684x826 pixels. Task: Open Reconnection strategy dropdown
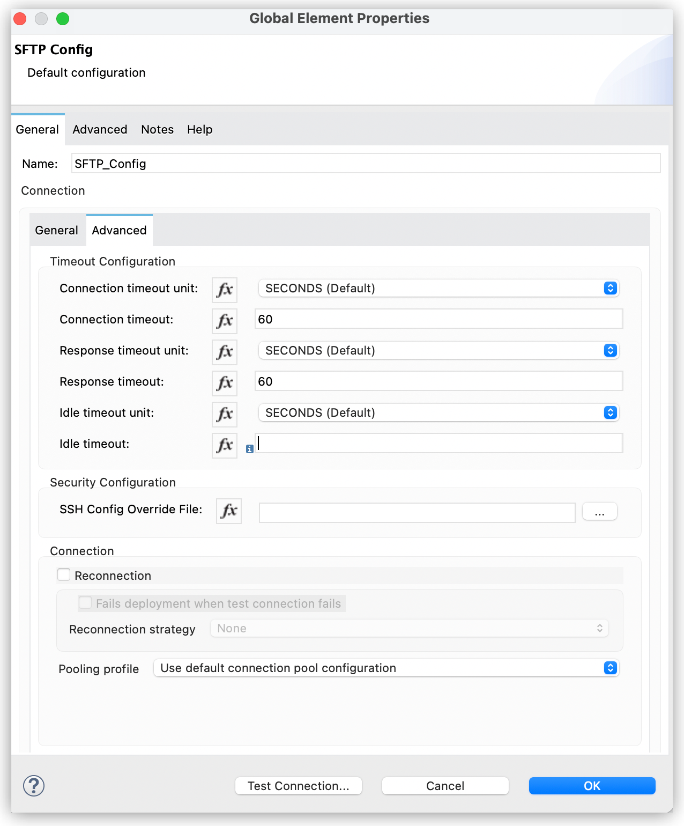pyautogui.click(x=410, y=628)
